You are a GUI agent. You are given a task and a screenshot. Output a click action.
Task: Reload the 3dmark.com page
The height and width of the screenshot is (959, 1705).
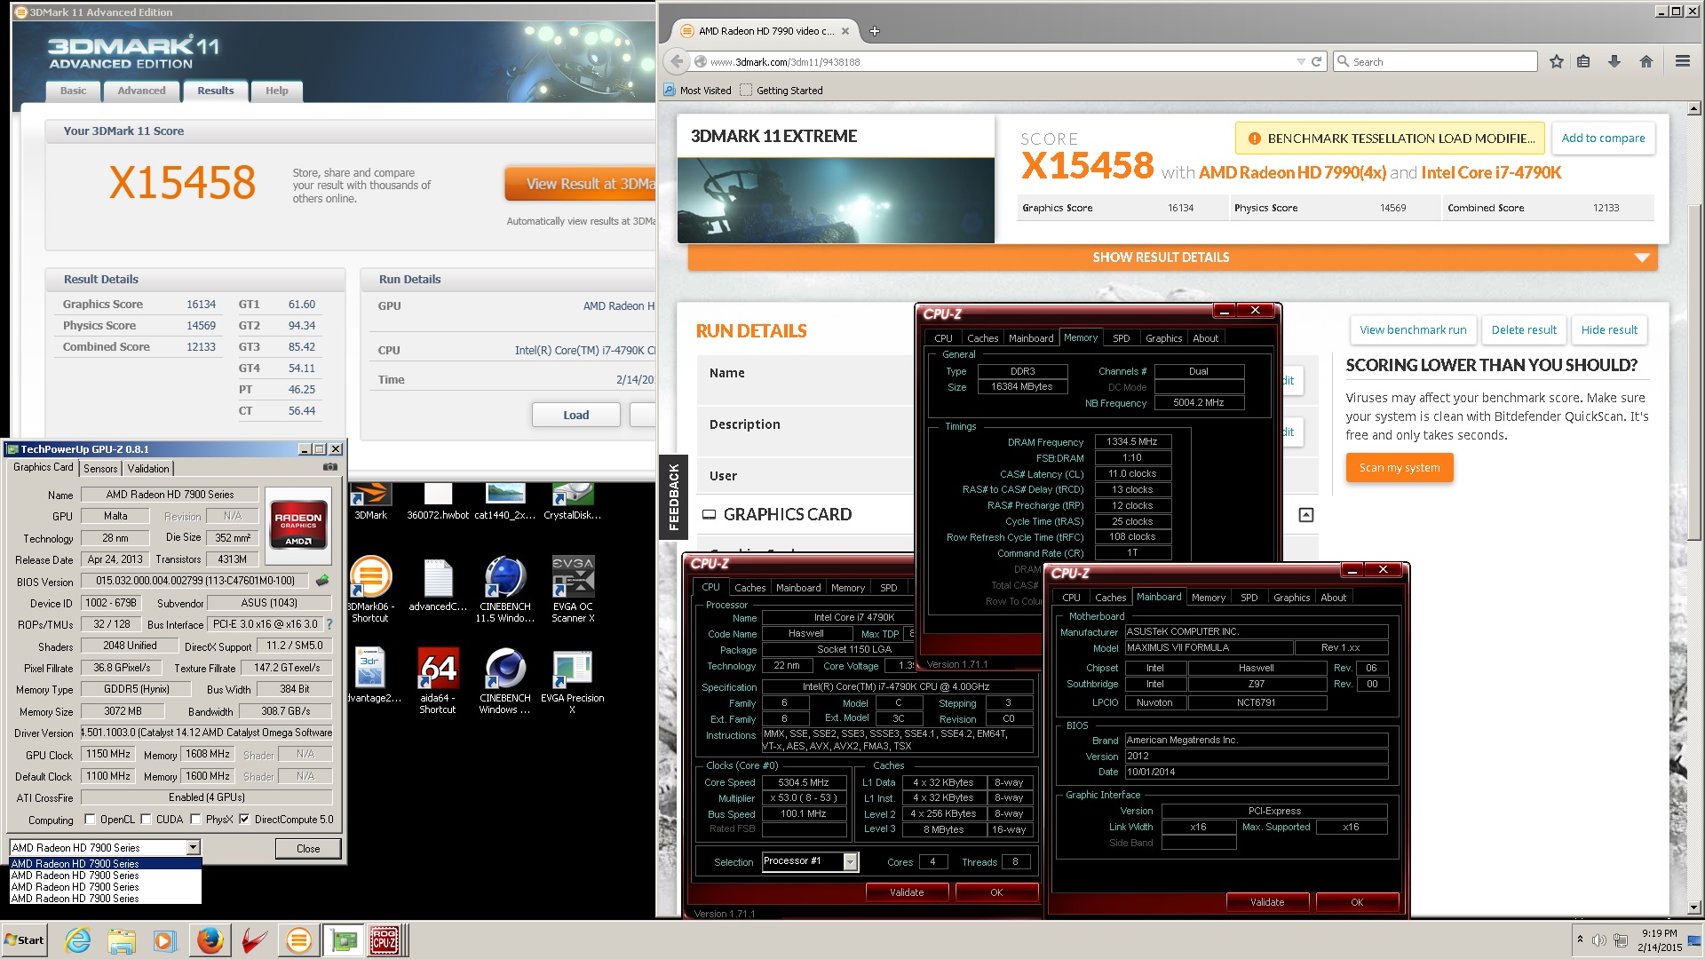pos(1316,61)
